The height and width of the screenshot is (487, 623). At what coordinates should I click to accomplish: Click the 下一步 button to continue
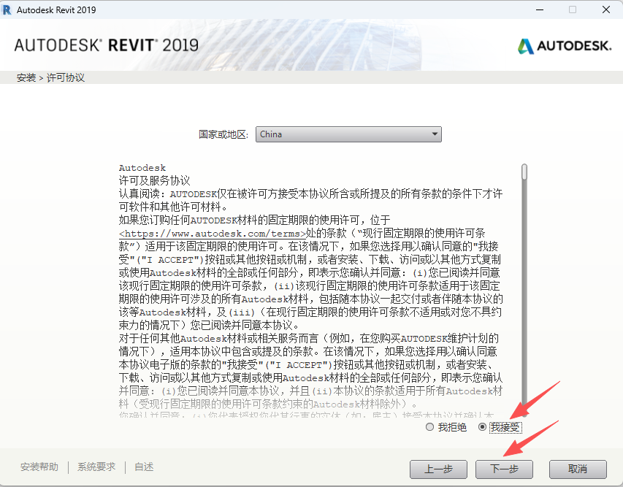pyautogui.click(x=504, y=469)
